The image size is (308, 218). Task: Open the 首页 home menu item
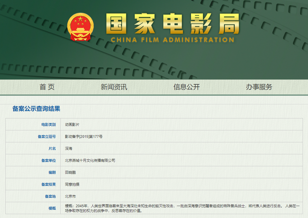click(x=47, y=87)
